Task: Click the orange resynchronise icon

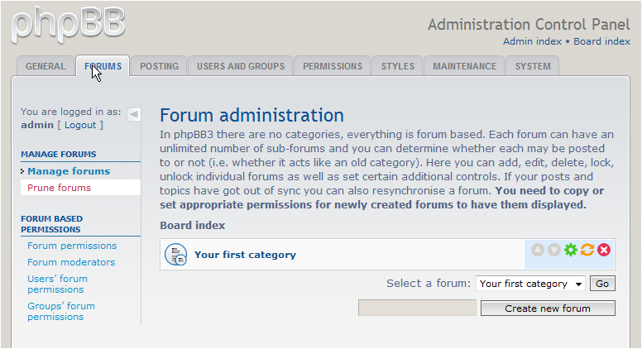Action: 587,250
